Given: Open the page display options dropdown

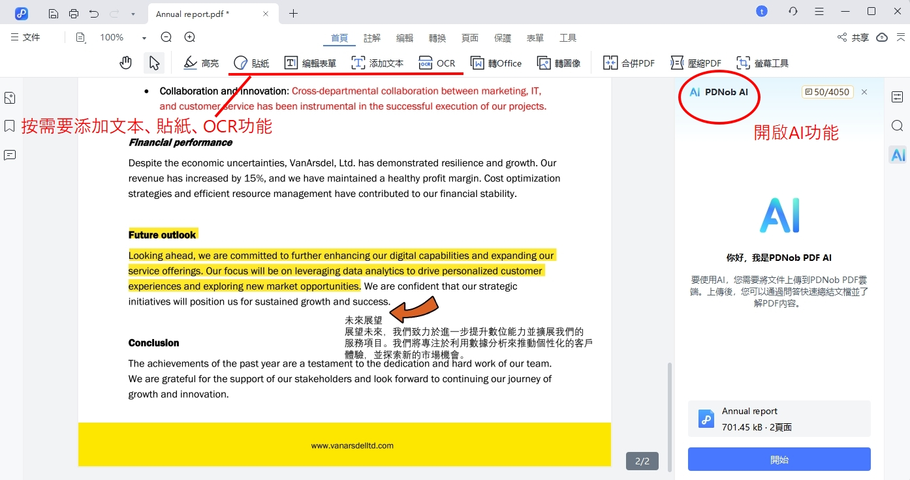Looking at the screenshot, I should (80, 37).
